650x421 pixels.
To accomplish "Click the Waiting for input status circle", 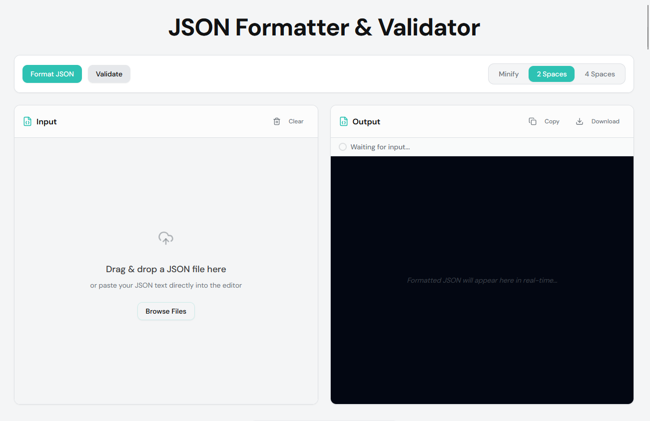I will tap(343, 147).
